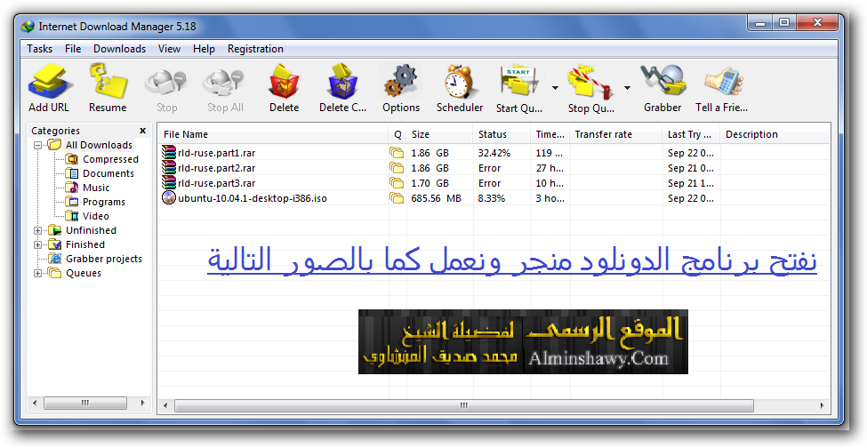Click the Start Queue icon

[519, 83]
